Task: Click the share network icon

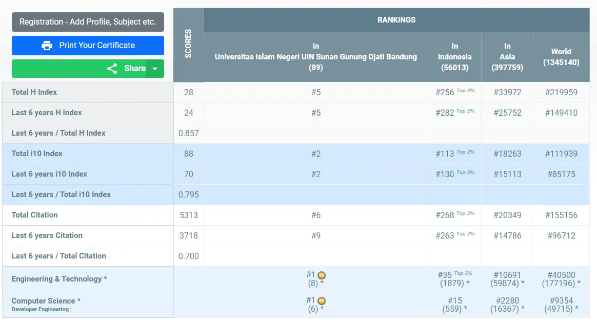Action: [112, 69]
